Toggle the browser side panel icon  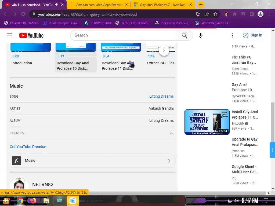(x=252, y=14)
